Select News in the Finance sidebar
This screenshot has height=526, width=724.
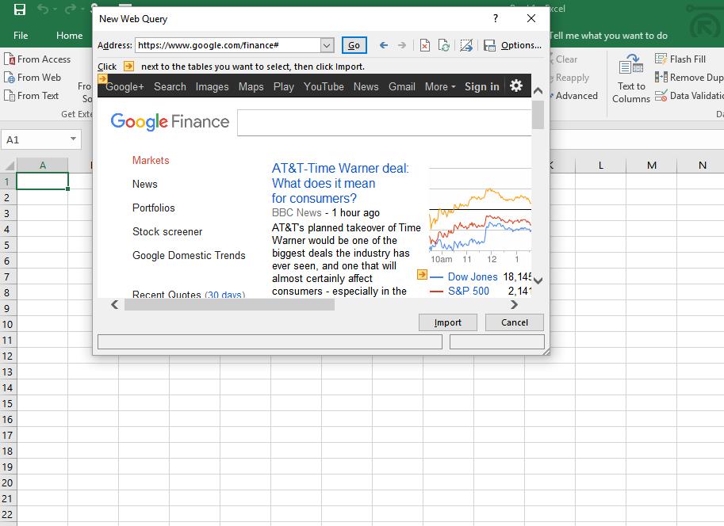(x=144, y=184)
